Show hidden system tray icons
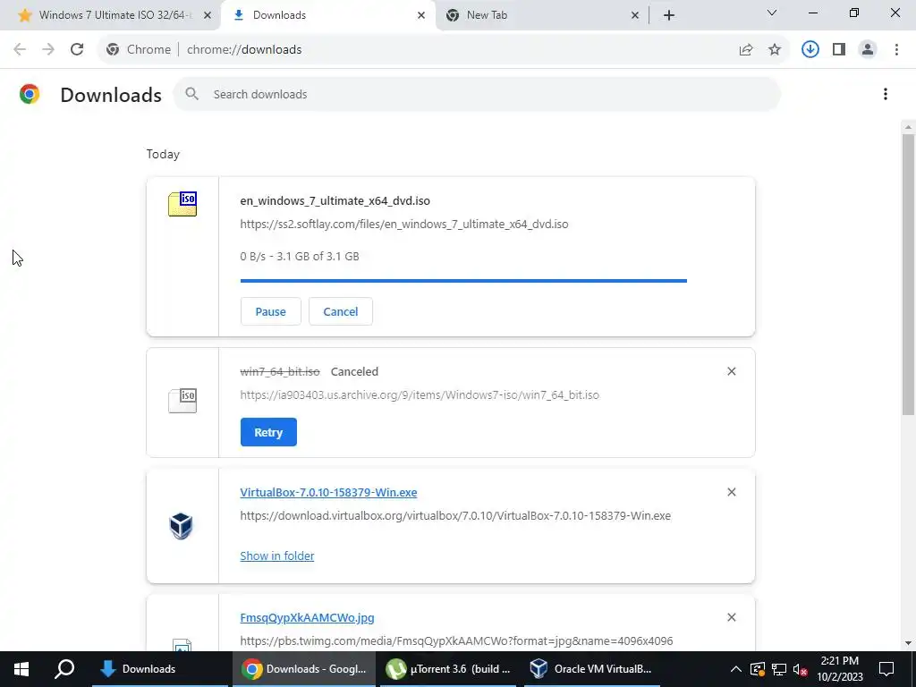916x687 pixels. click(x=736, y=669)
